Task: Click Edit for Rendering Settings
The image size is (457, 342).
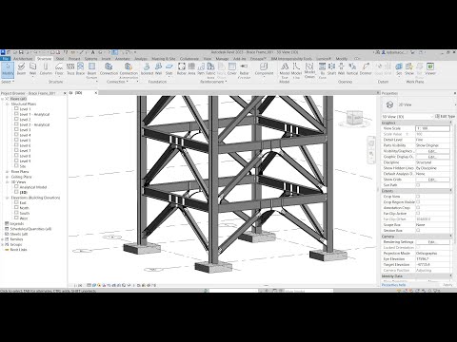Action: tap(432, 242)
